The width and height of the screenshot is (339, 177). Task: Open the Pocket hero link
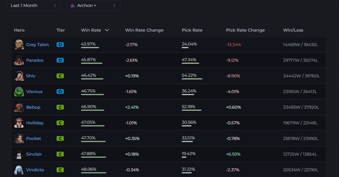(x=34, y=138)
